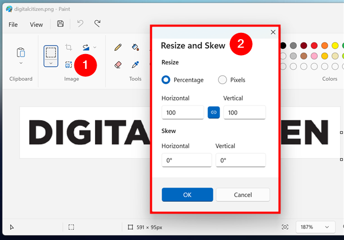Click the Crop icon

click(68, 47)
